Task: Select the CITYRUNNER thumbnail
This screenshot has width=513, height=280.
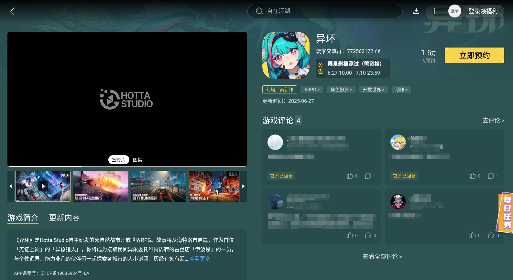Action: 158,186
